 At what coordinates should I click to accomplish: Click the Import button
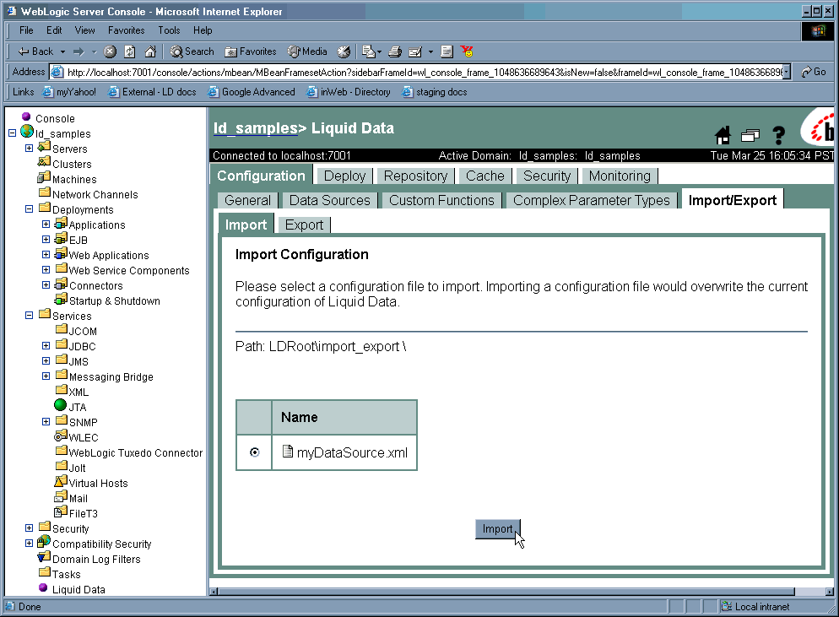(x=498, y=529)
